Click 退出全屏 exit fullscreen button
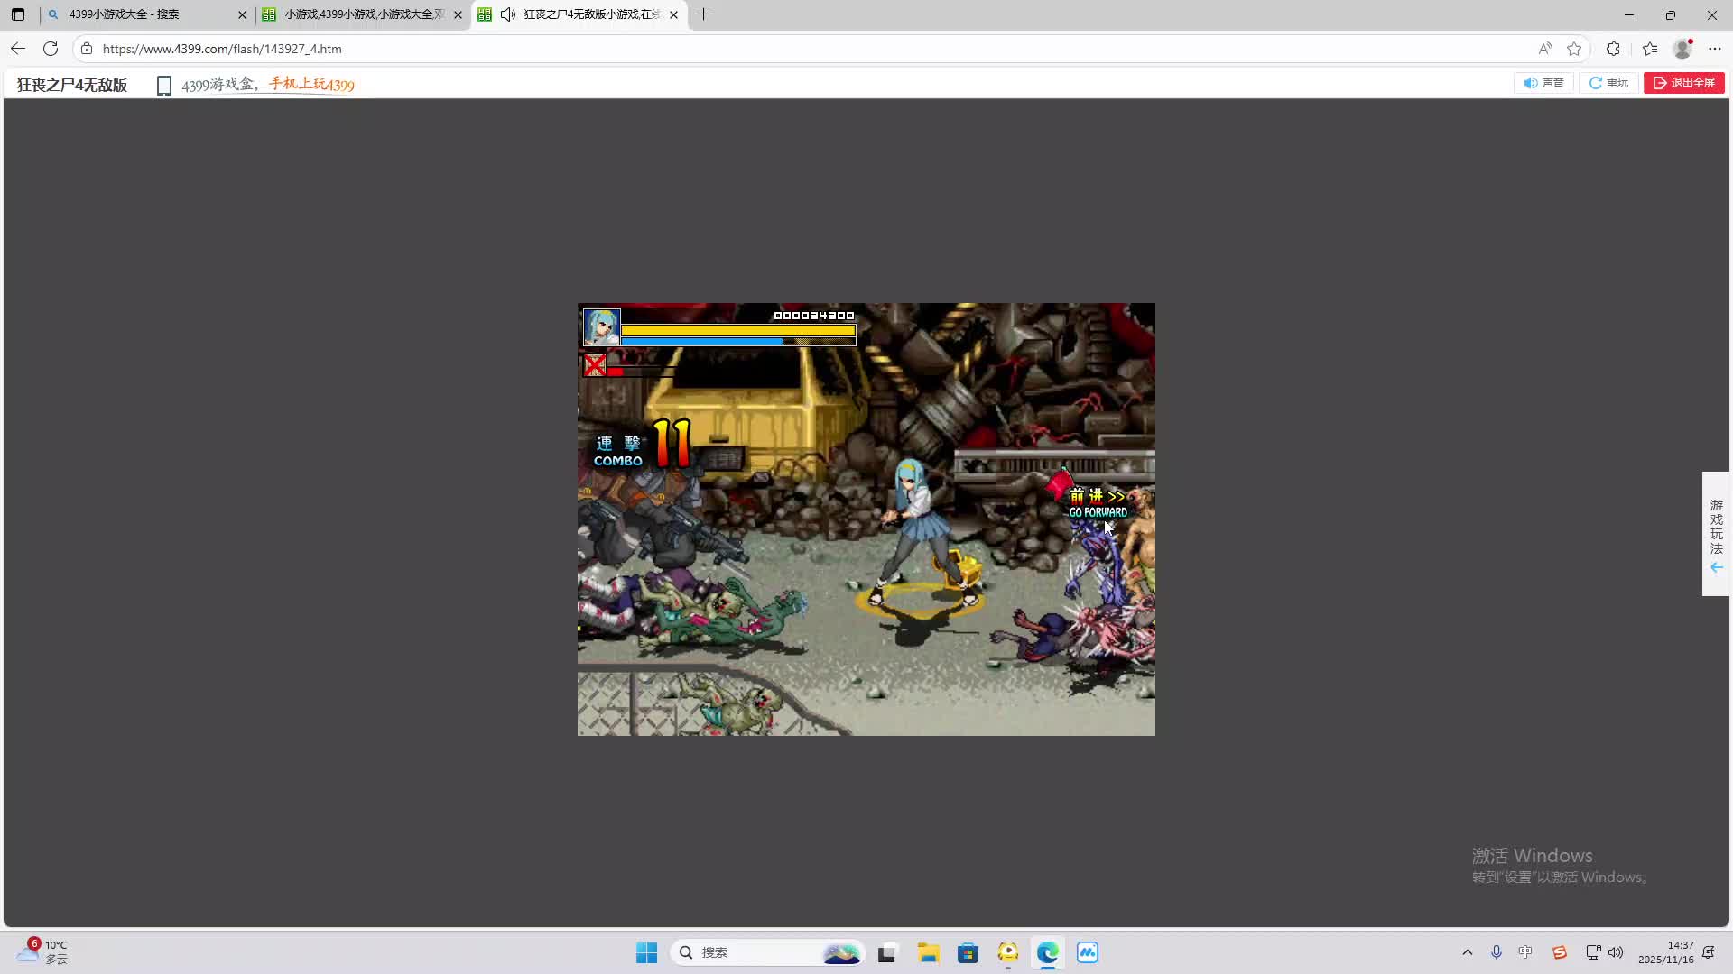This screenshot has height=974, width=1733. point(1683,83)
